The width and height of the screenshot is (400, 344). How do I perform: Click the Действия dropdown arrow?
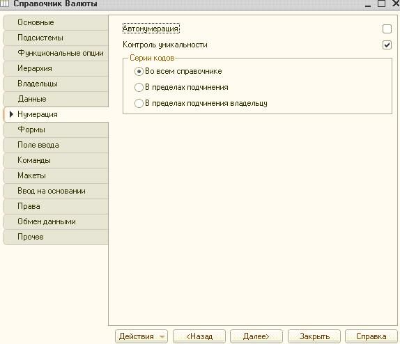pyautogui.click(x=162, y=337)
